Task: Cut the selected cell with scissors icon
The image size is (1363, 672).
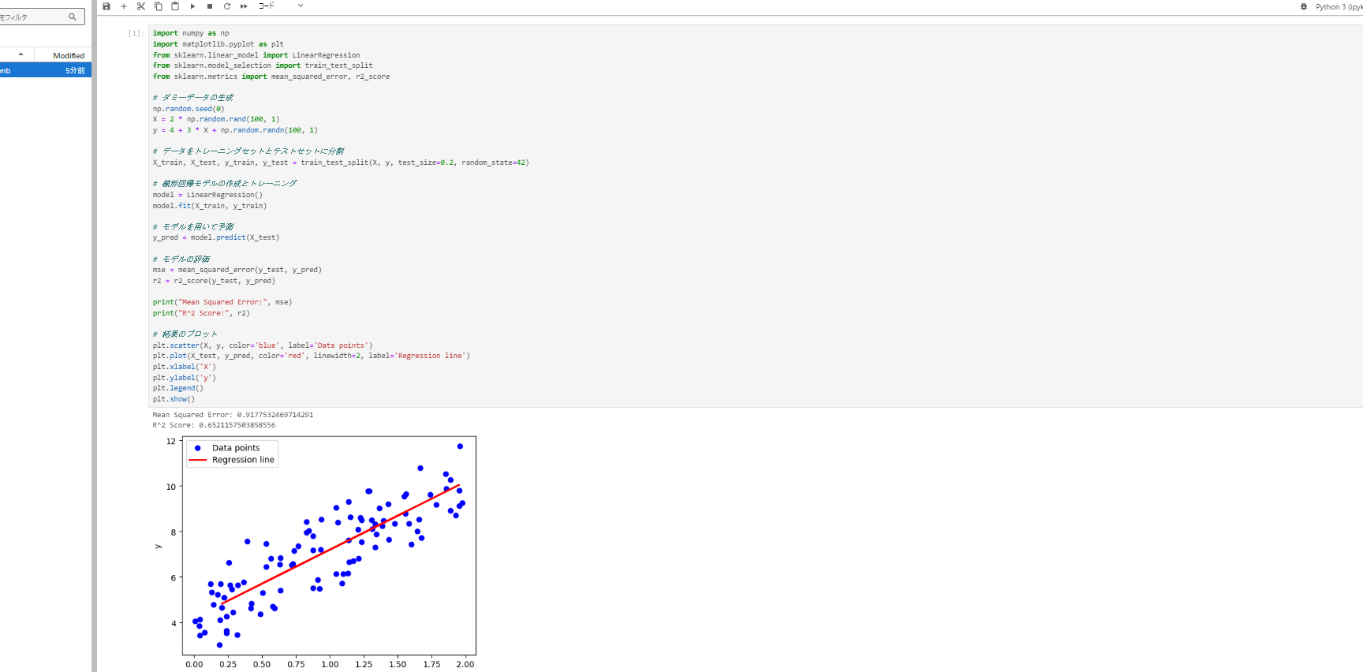Action: coord(141,6)
